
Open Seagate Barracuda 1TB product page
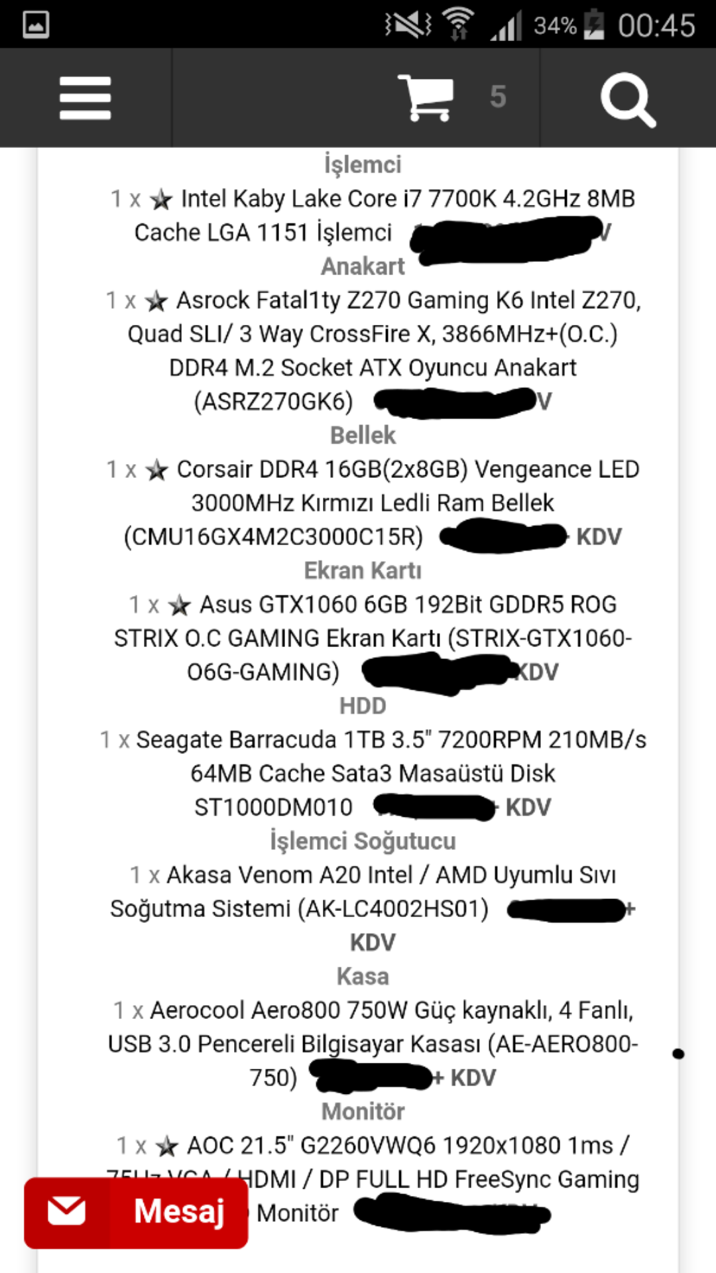(391, 740)
